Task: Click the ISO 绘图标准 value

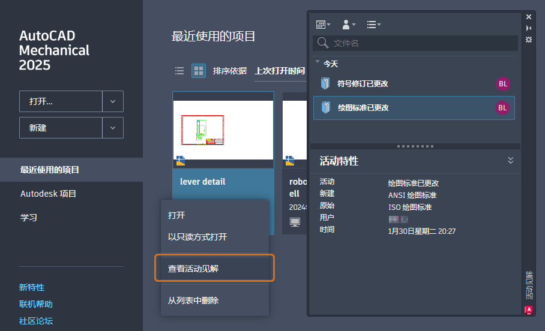Action: pos(410,207)
